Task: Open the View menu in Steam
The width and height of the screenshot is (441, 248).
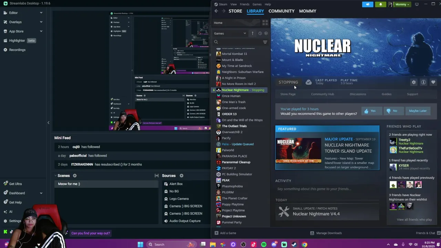Action: (x=234, y=4)
